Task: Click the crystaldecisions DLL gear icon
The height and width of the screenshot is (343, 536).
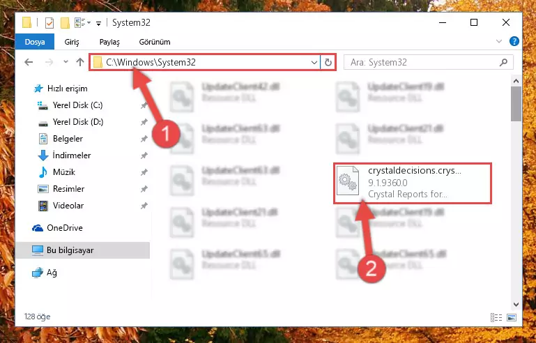Action: click(x=347, y=181)
